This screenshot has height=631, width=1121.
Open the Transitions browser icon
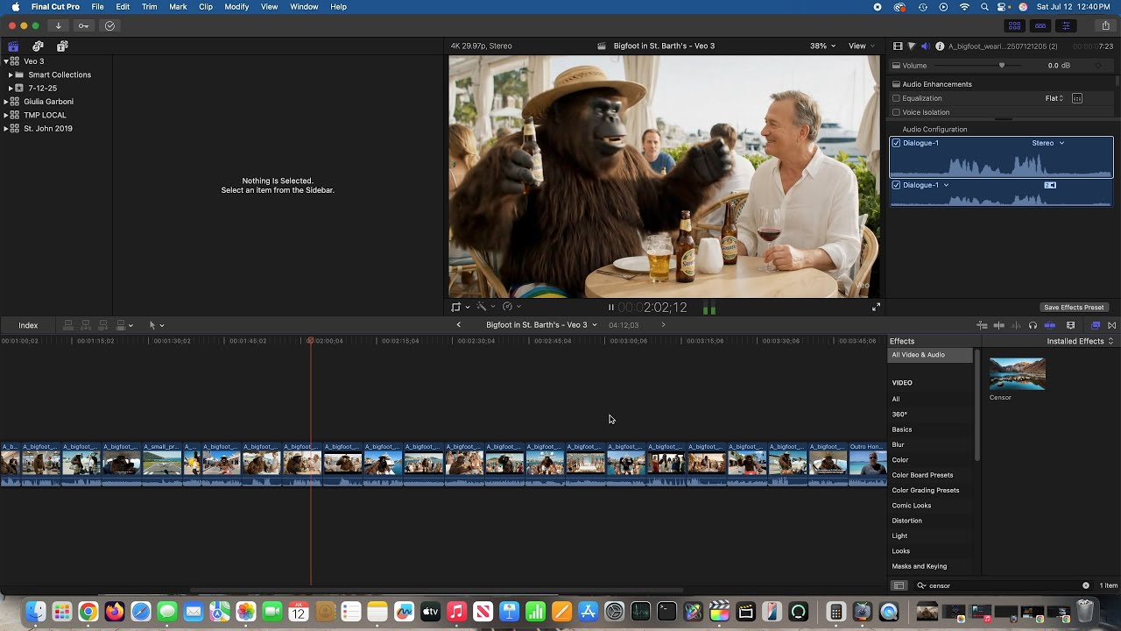[x=1111, y=325]
